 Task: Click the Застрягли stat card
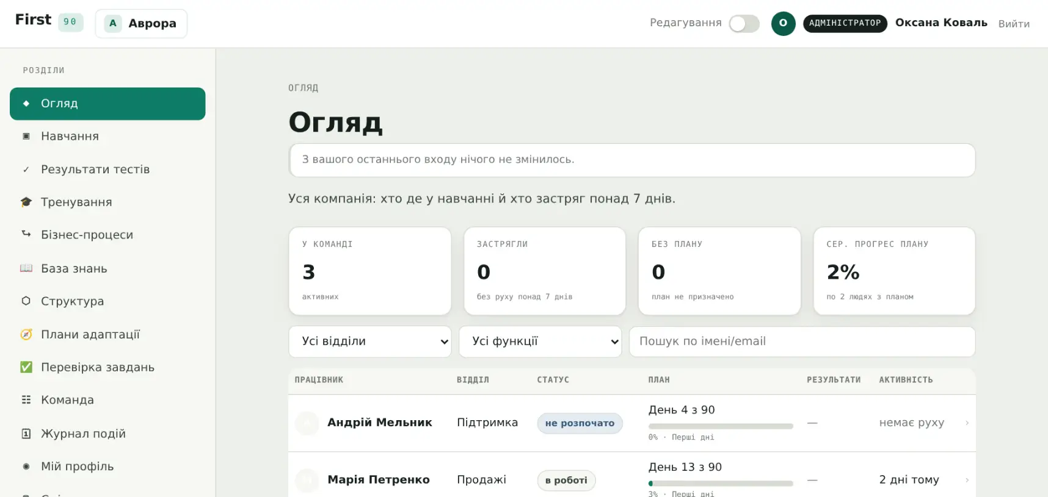pyautogui.click(x=545, y=271)
